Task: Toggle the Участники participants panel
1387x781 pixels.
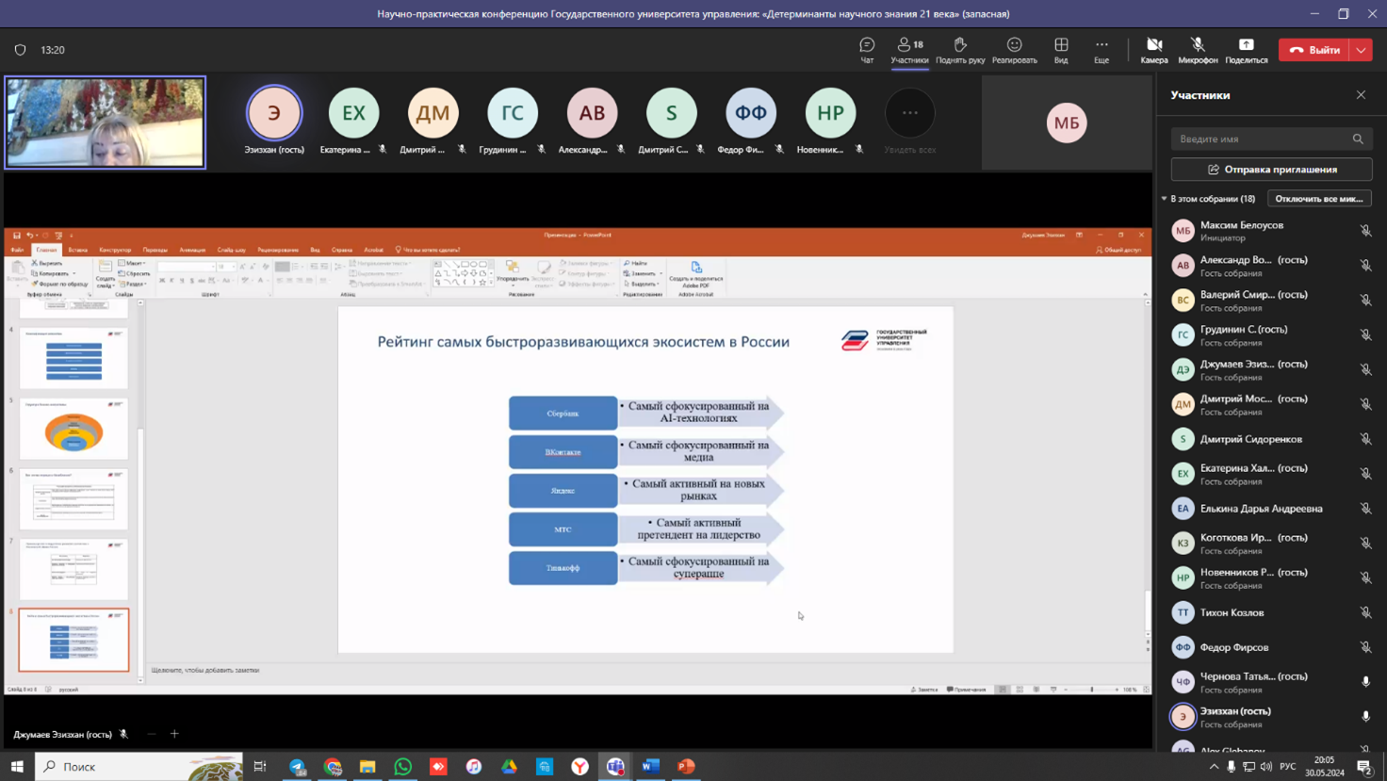Action: 909,50
